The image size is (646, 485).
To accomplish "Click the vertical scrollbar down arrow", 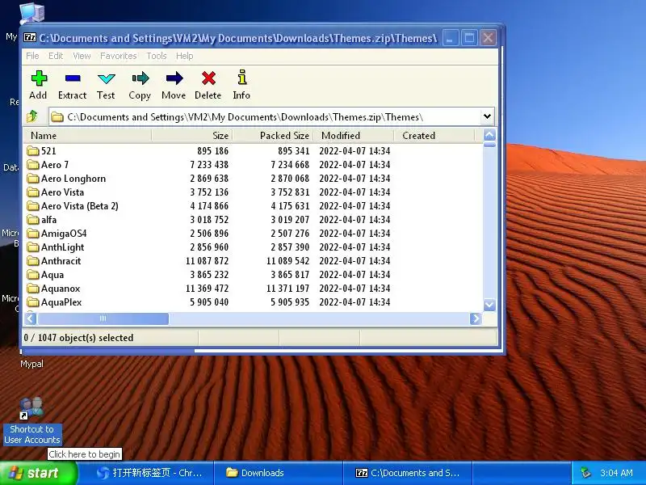I will point(489,305).
